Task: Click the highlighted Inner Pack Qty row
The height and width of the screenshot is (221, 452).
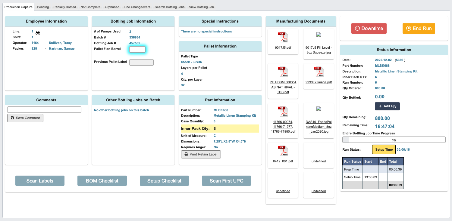Action: (x=220, y=129)
